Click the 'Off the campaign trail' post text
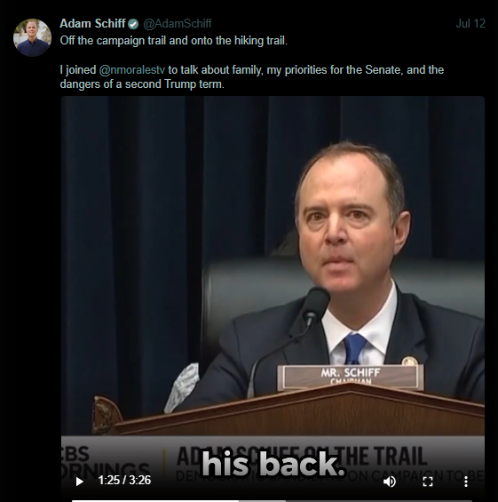 pos(174,41)
